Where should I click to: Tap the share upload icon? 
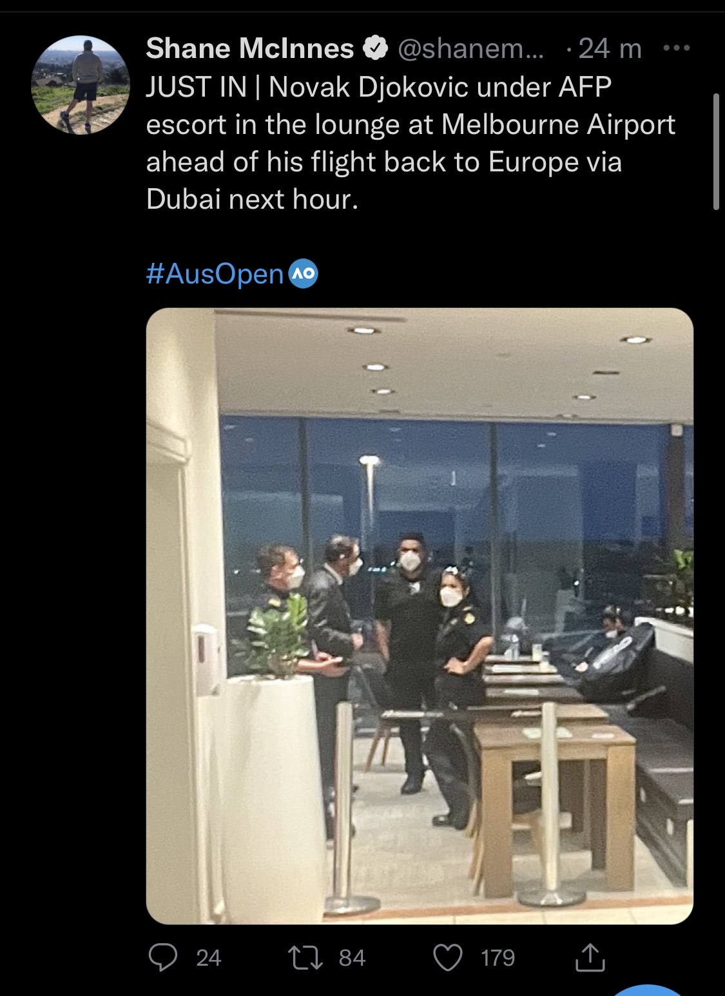589,957
